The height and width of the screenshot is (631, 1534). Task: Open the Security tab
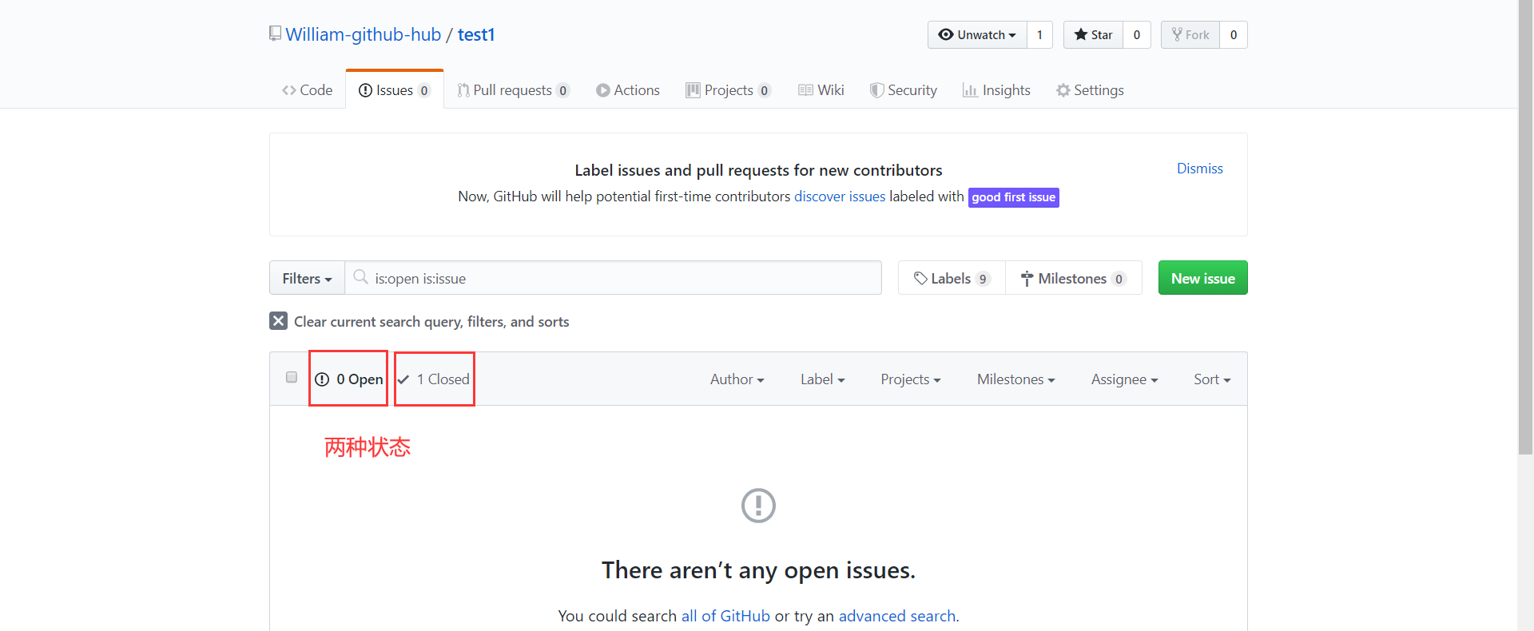904,90
